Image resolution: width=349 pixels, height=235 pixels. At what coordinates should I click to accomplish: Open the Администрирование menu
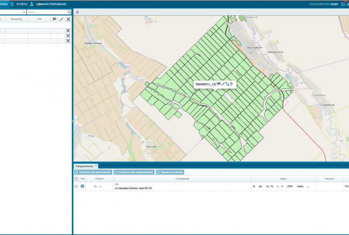point(51,4)
